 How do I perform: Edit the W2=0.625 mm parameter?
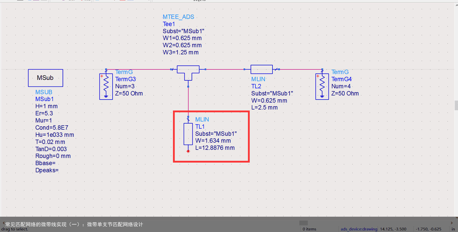[x=182, y=45]
